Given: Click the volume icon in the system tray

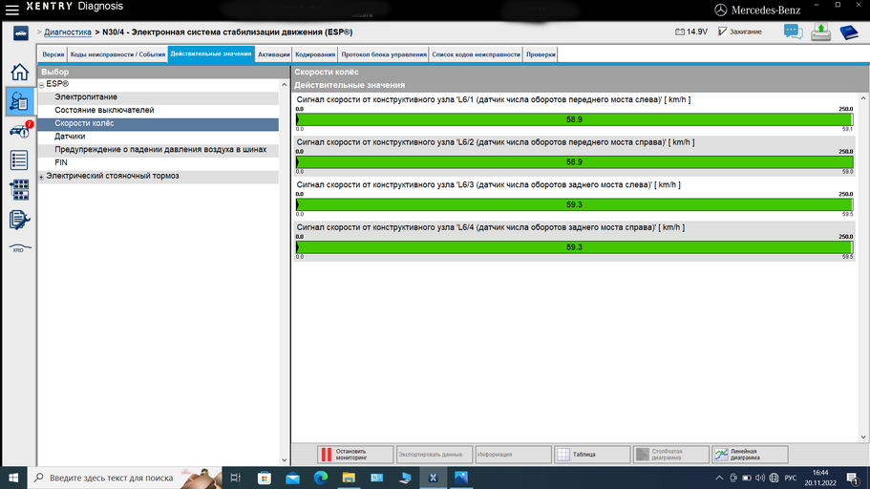Looking at the screenshot, I should point(760,478).
